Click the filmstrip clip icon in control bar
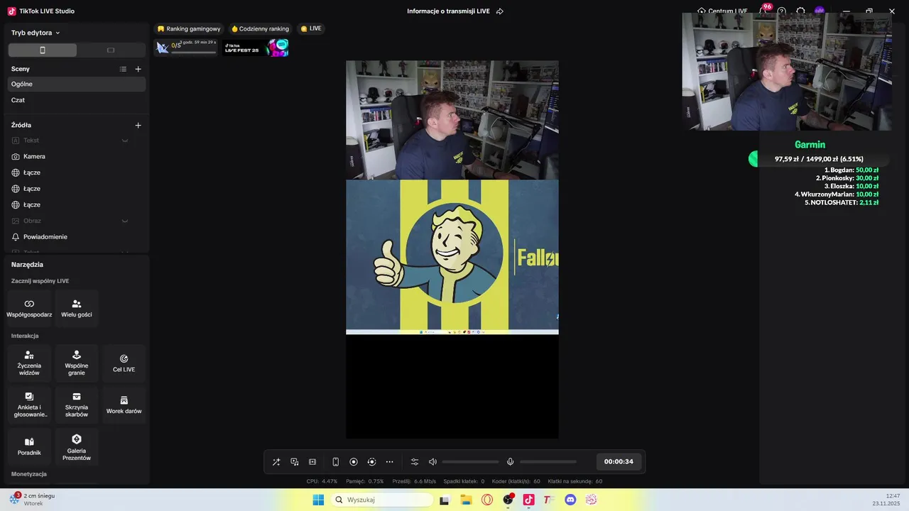Viewport: 909px width, 511px height. tap(312, 462)
